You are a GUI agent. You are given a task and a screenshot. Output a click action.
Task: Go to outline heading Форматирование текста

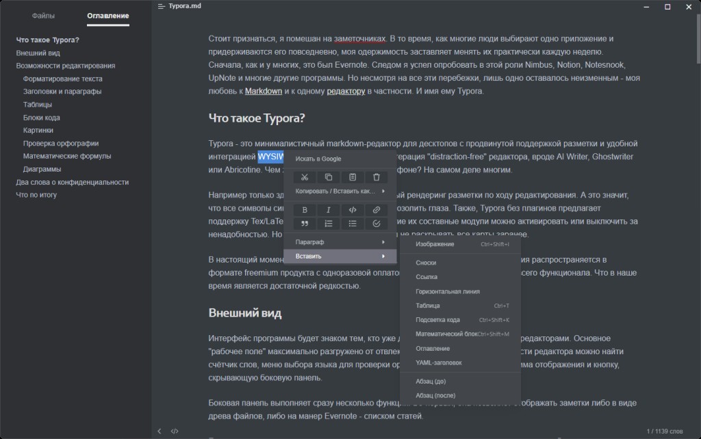(x=62, y=79)
